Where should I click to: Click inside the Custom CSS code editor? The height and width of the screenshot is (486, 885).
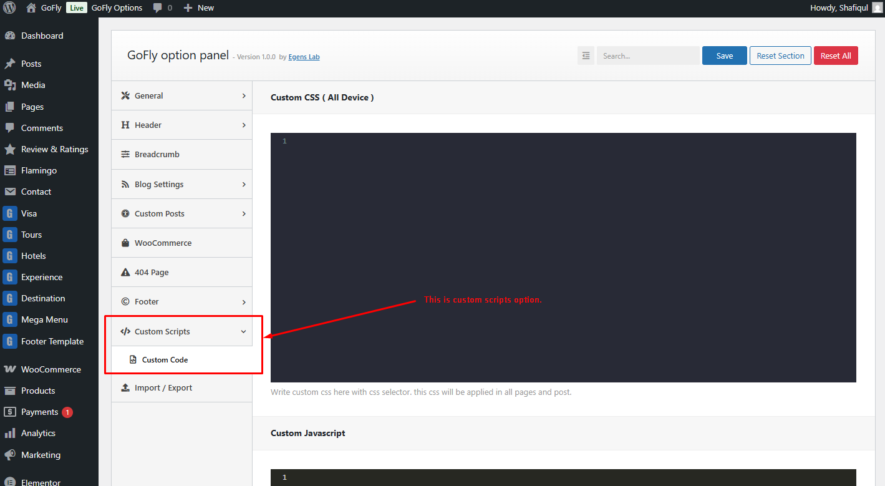pos(563,258)
